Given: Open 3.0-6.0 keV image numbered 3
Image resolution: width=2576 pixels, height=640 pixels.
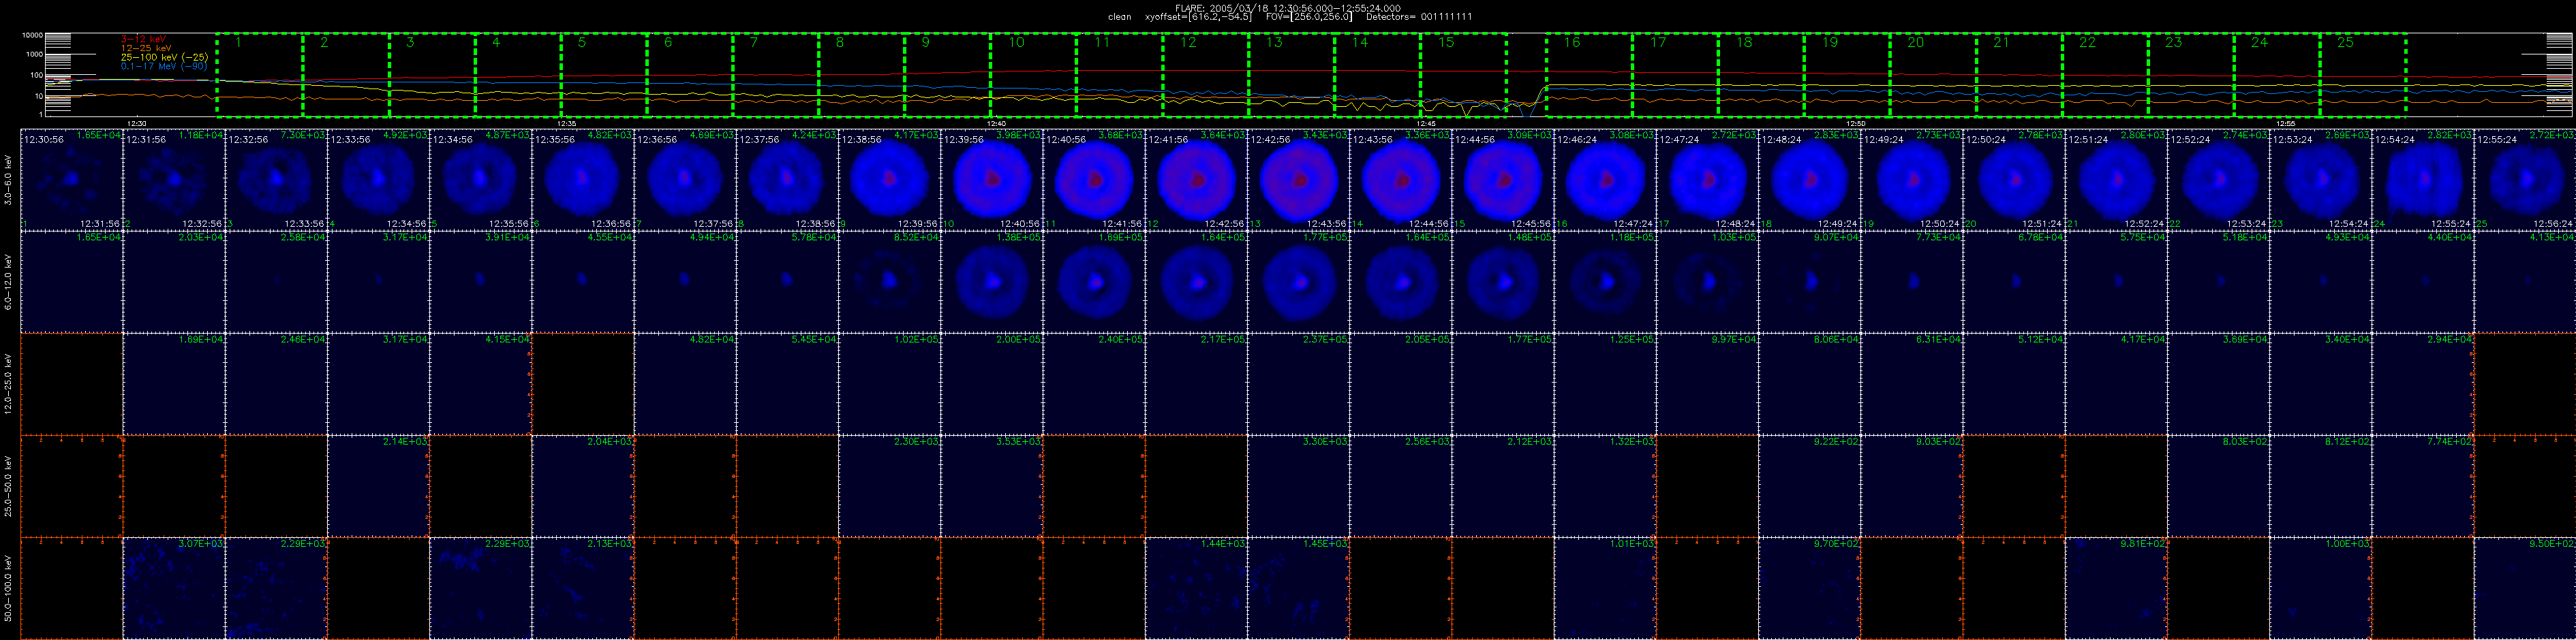Looking at the screenshot, I should (276, 180).
